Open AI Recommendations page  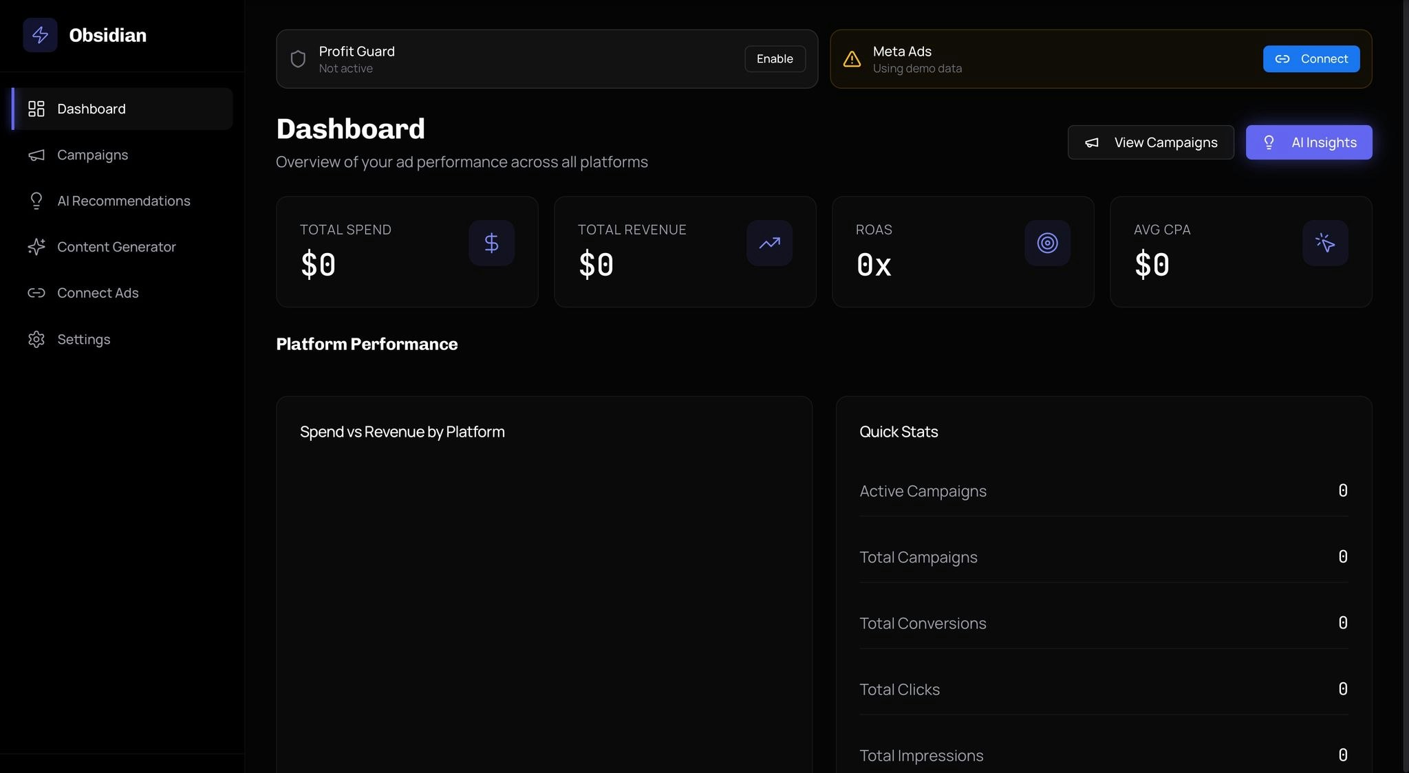tap(123, 201)
